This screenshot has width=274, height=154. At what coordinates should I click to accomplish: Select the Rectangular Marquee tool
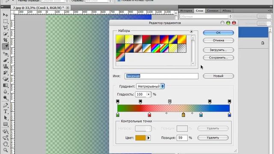6,21
